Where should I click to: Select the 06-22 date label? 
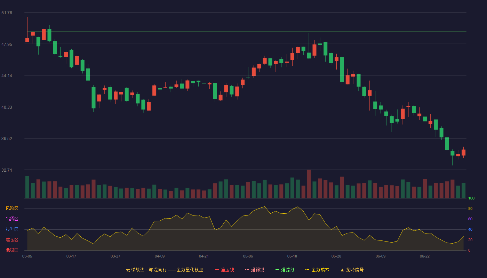tap(425, 256)
